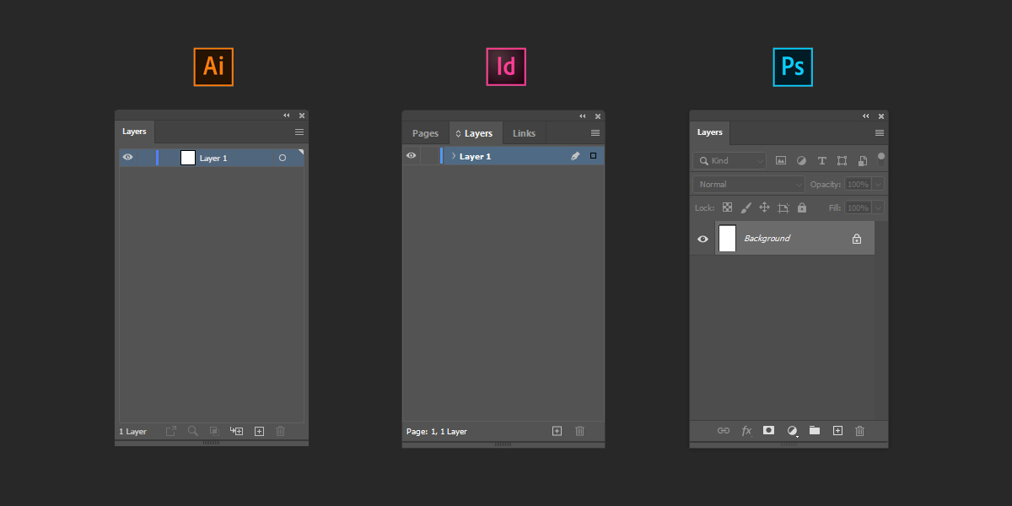Select the InDesign Layers tab
Screen dimensions: 1012x506
476,133
